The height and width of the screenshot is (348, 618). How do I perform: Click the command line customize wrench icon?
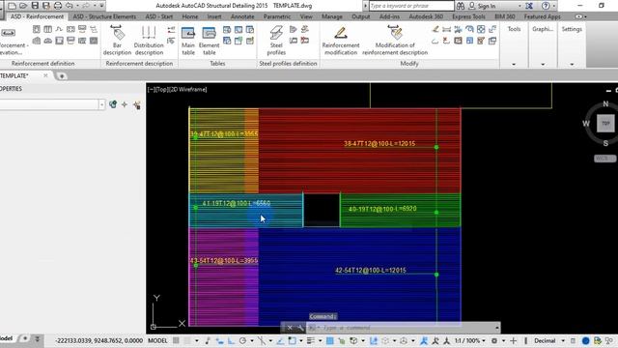tap(300, 328)
